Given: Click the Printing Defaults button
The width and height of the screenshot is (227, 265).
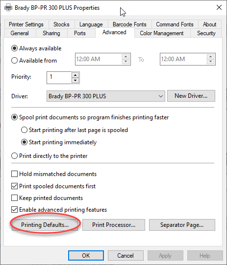Looking at the screenshot, I should 45,225.
